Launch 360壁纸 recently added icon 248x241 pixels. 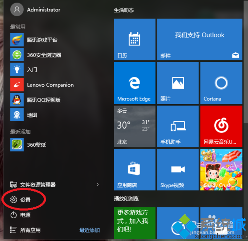[x=17, y=145]
